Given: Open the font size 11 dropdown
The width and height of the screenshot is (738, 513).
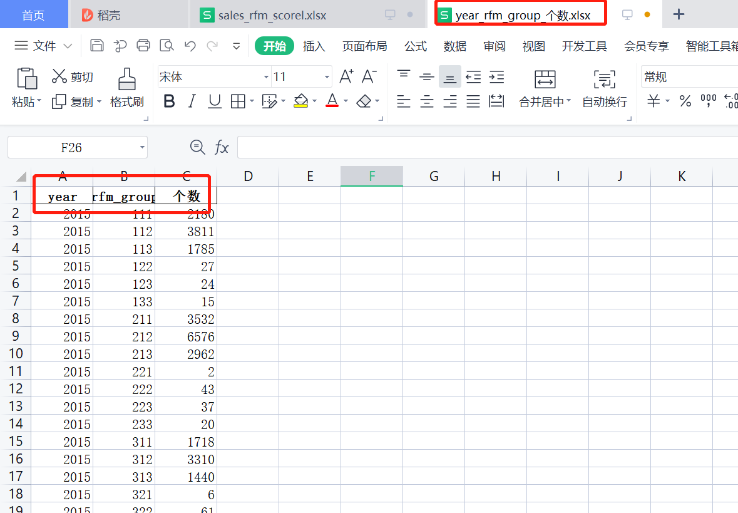Looking at the screenshot, I should tap(327, 77).
